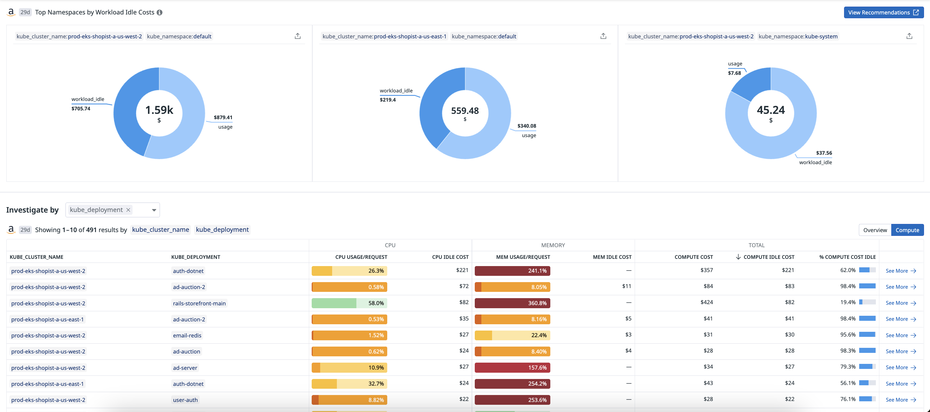Click the usage $340.08 label
The height and width of the screenshot is (412, 930).
point(527,130)
